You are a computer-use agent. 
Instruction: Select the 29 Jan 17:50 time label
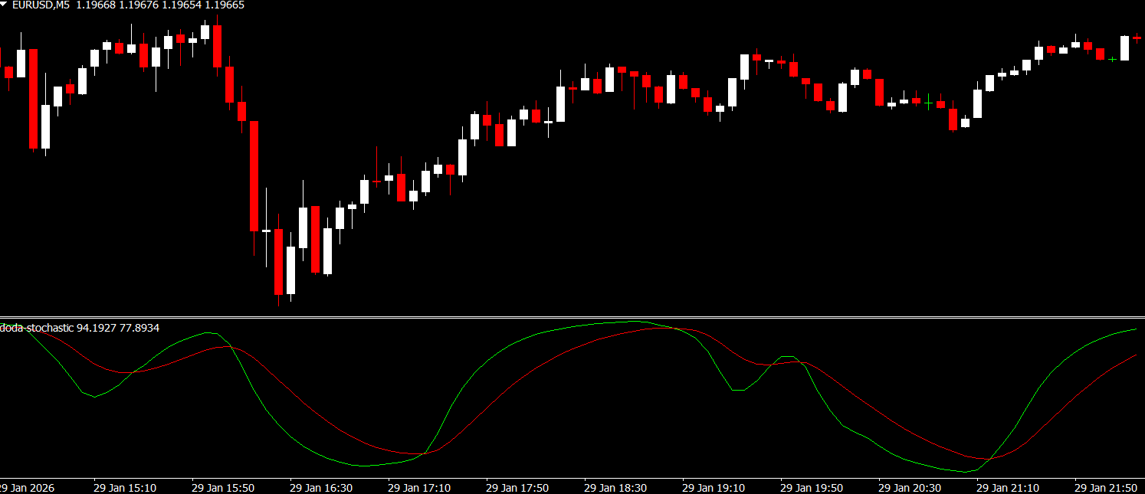(517, 487)
